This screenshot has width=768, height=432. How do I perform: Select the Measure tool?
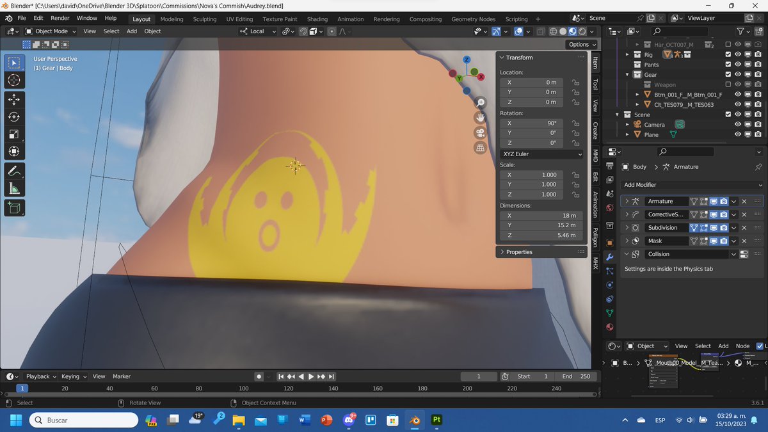click(x=15, y=189)
